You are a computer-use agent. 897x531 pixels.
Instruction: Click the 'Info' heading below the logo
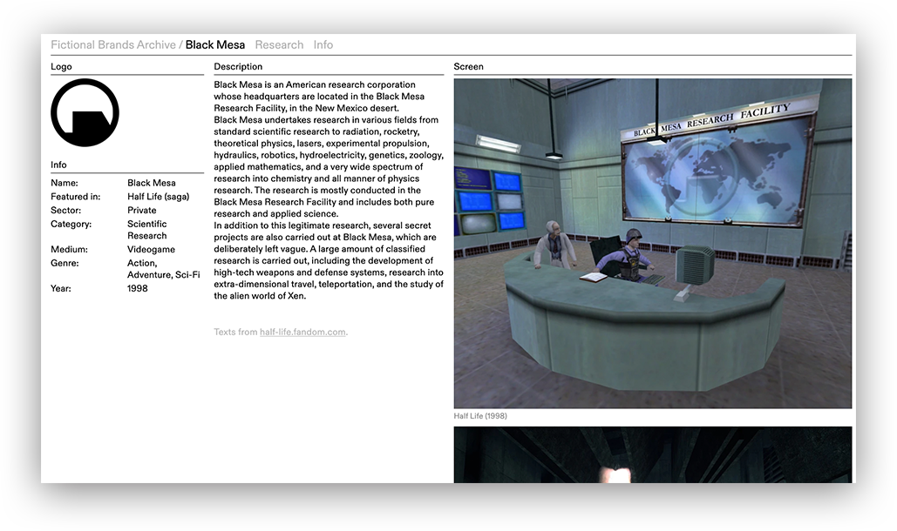point(58,165)
